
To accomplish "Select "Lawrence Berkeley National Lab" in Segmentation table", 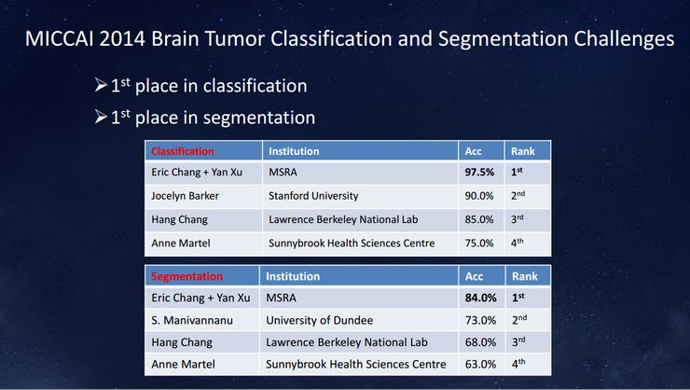I will (347, 342).
